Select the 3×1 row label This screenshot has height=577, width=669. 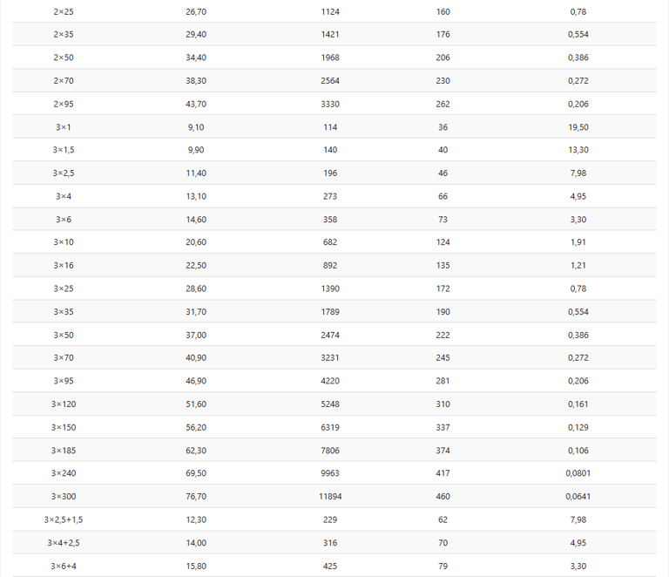(64, 127)
